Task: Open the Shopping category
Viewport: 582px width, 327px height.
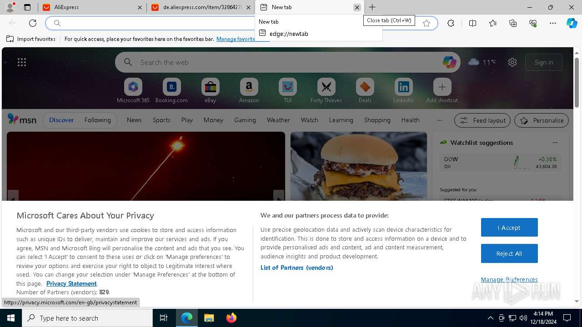Action: coord(377,120)
